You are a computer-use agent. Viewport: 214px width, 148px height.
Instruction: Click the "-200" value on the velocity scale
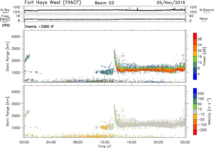[202, 130]
